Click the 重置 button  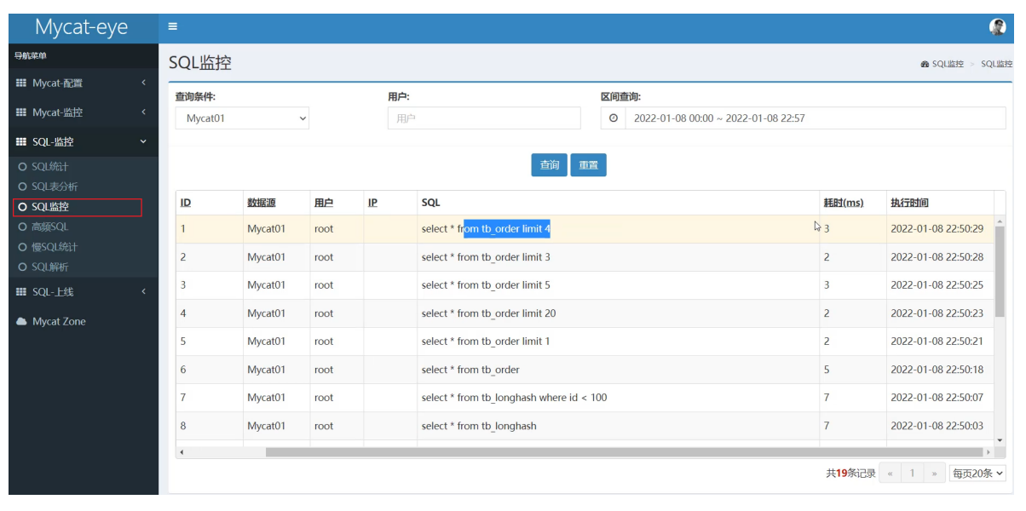(x=589, y=165)
